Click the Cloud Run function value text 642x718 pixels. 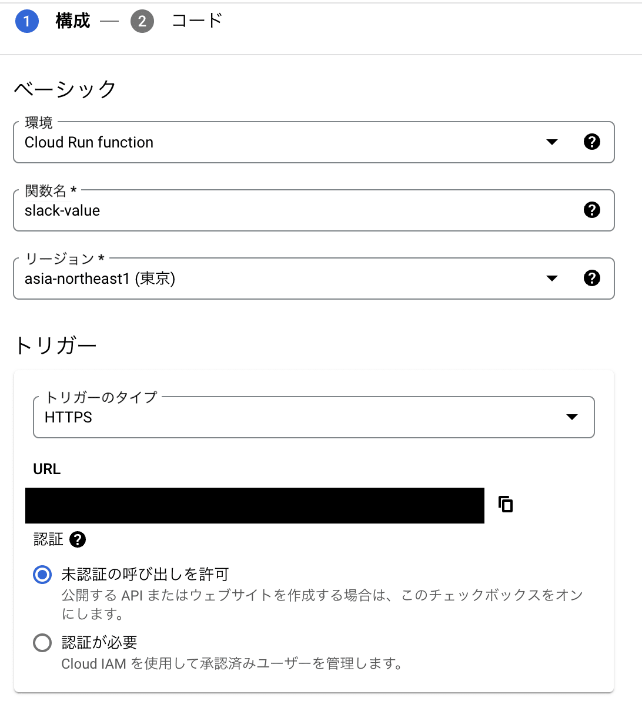[x=89, y=143]
